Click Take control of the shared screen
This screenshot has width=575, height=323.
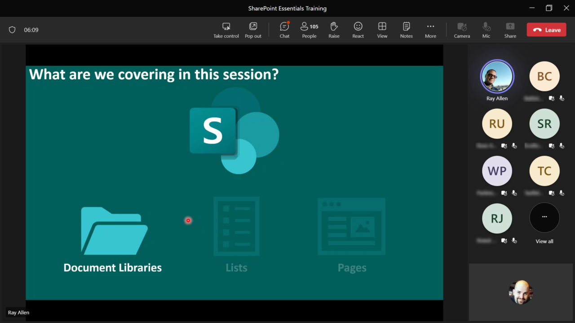(x=226, y=30)
